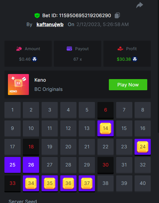Click the green verified shield icon
The width and height of the screenshot is (159, 203).
pyautogui.click(x=37, y=16)
